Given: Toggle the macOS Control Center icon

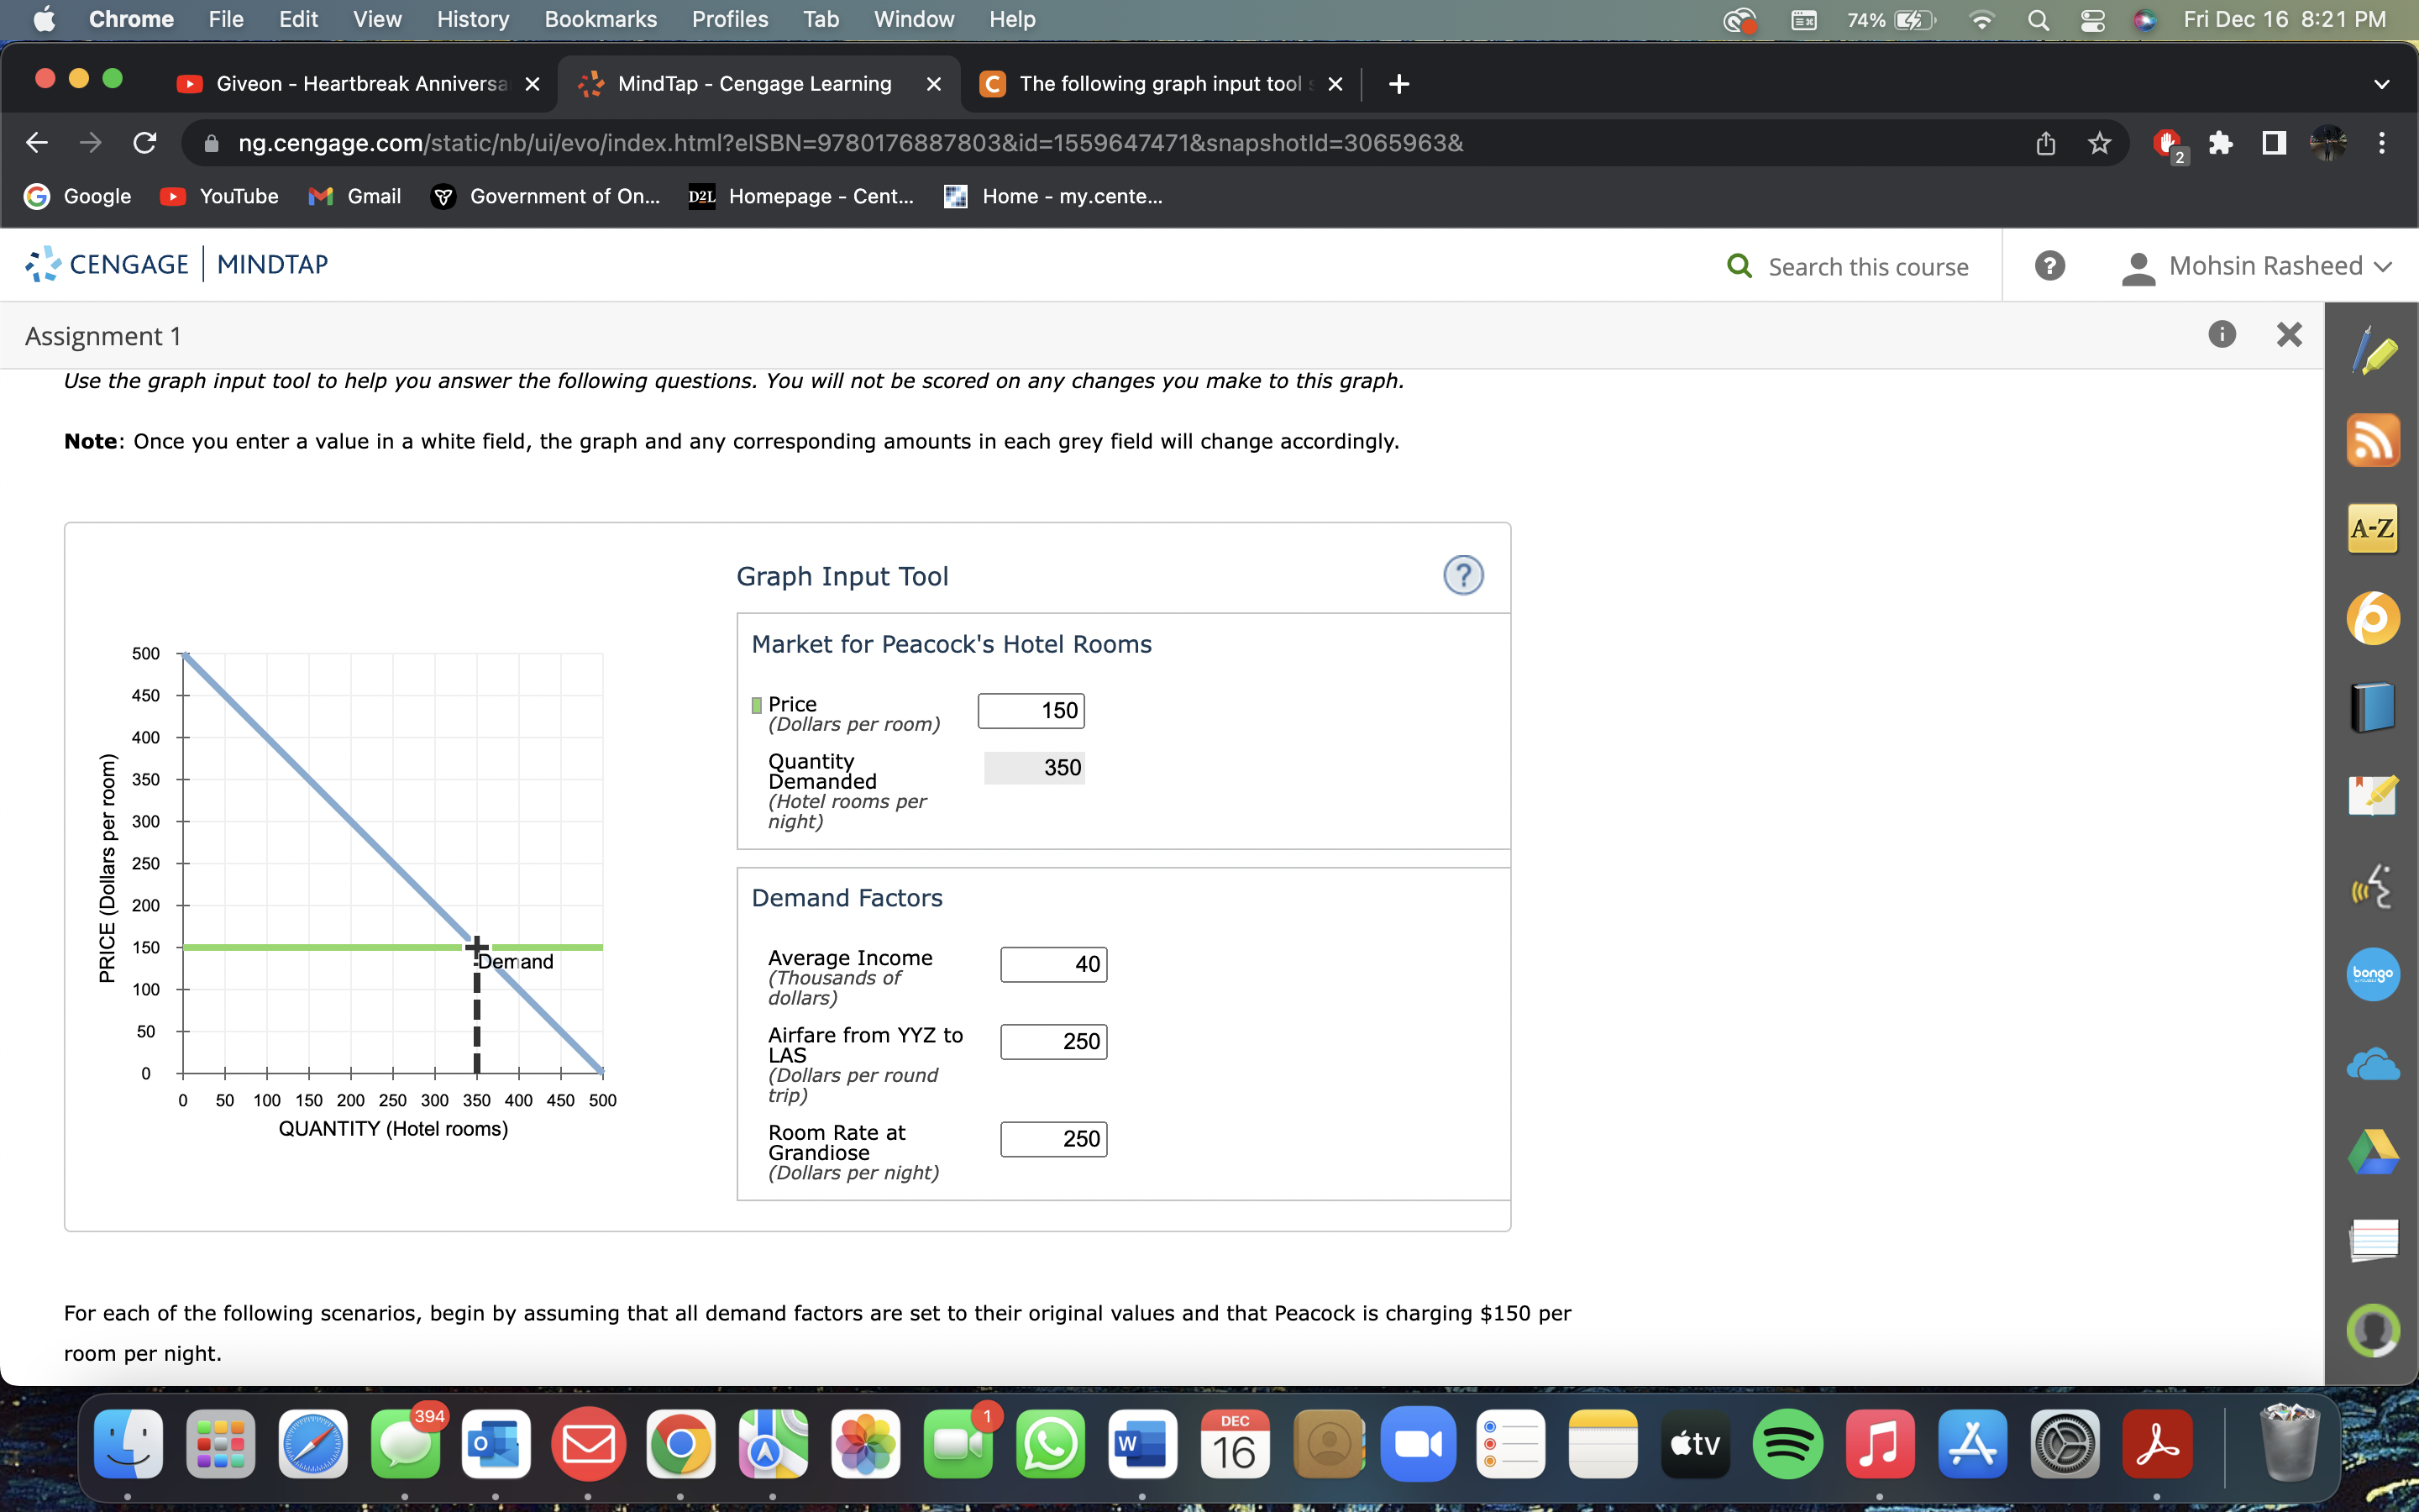Looking at the screenshot, I should click(2092, 20).
